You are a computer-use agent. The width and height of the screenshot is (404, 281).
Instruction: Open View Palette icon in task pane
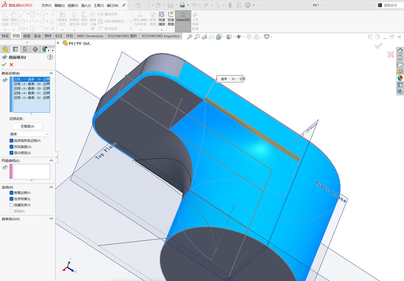coord(400,71)
